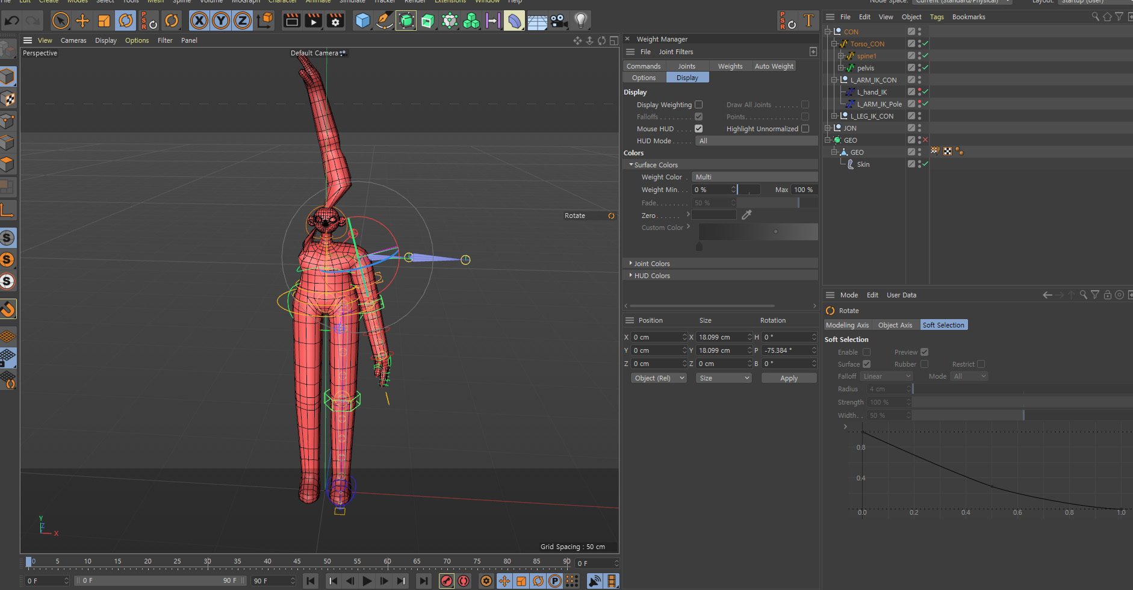Adjust Weight Min slider
This screenshot has height=590, width=1133.
pos(749,190)
